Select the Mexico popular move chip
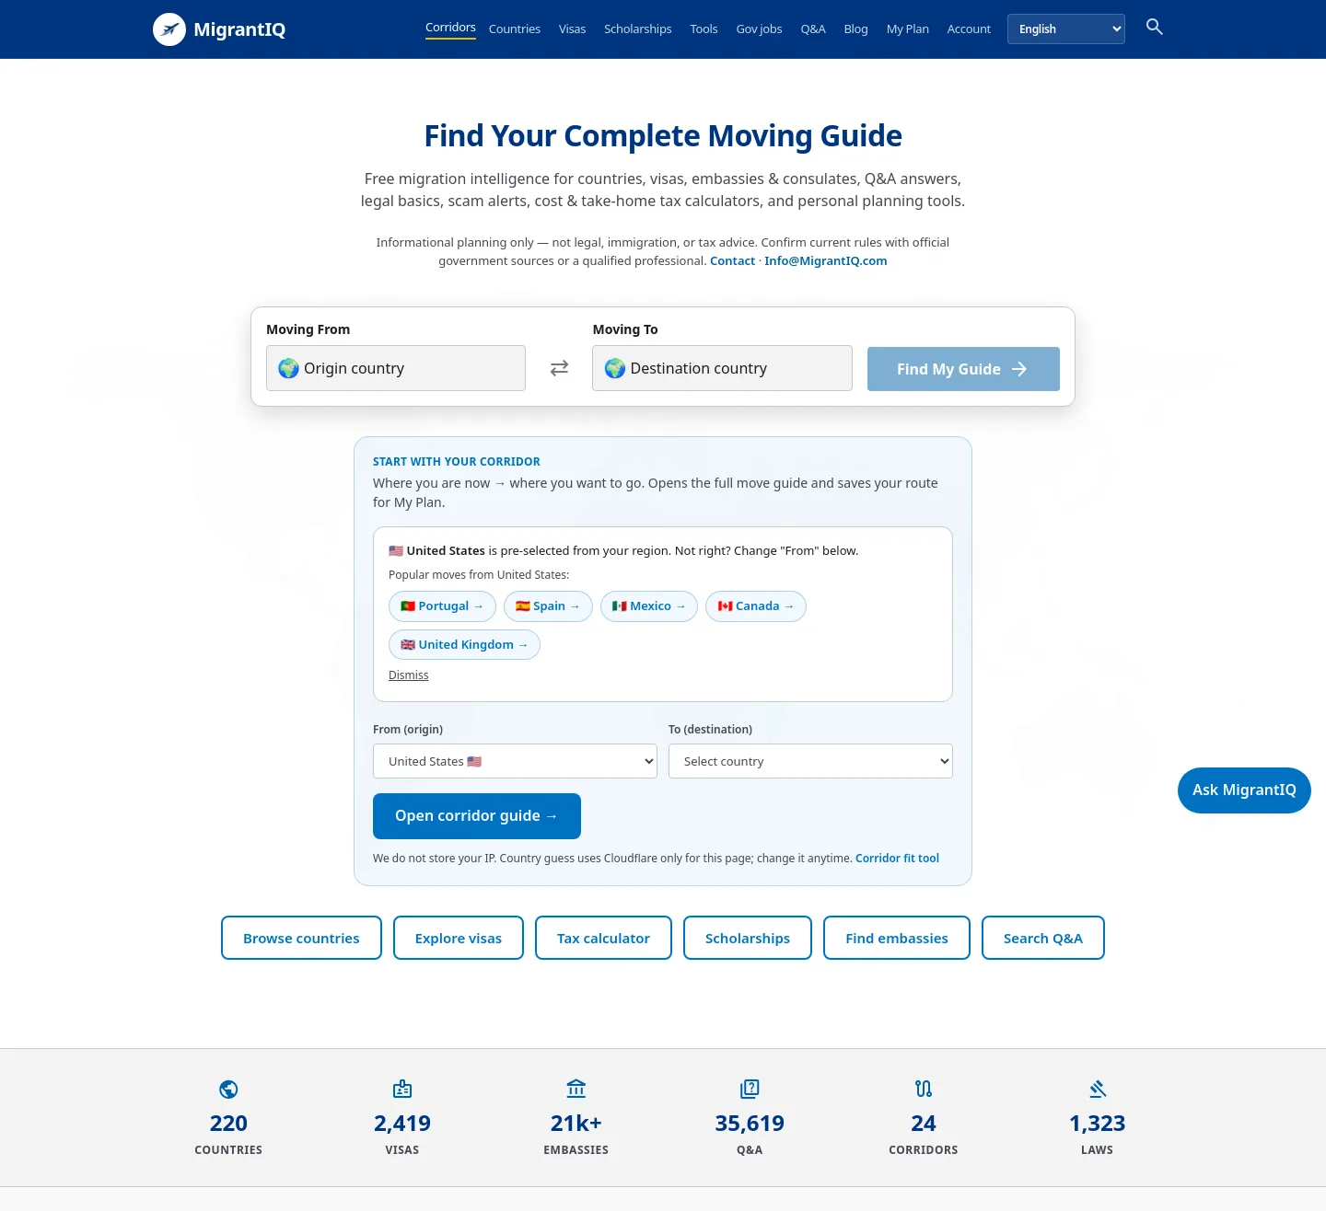Viewport: 1326px width, 1211px height. pyautogui.click(x=649, y=606)
